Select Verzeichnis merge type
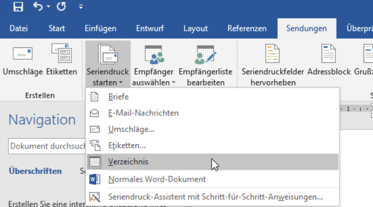373x207 pixels. [x=213, y=162]
